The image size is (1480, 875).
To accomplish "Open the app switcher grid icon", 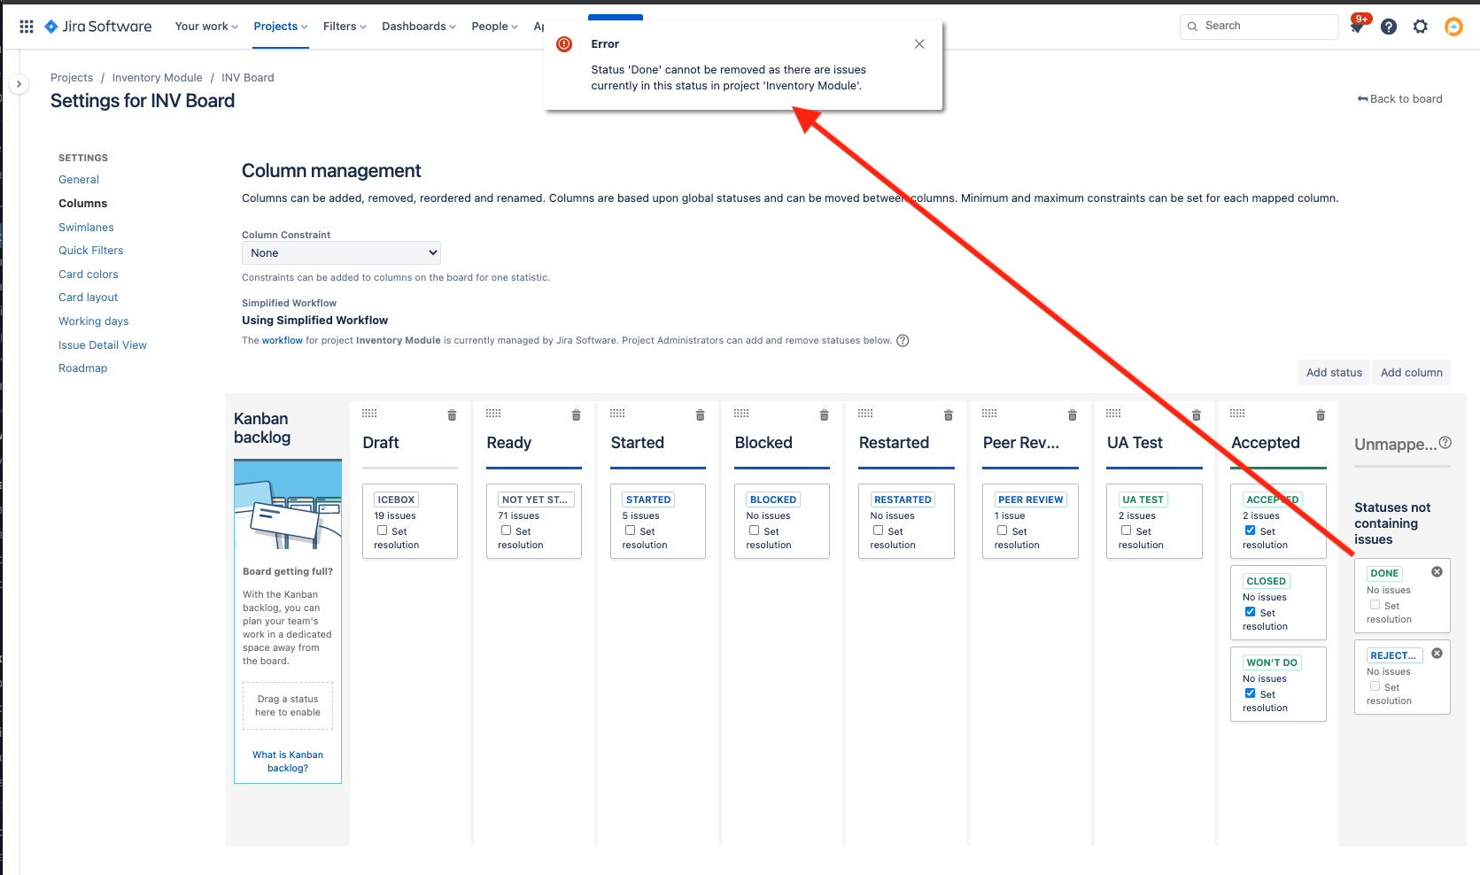I will (27, 27).
